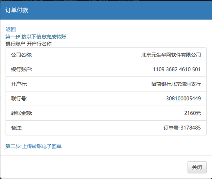Click the 订单付款 dialog title
212x179 pixels.
coord(17,10)
